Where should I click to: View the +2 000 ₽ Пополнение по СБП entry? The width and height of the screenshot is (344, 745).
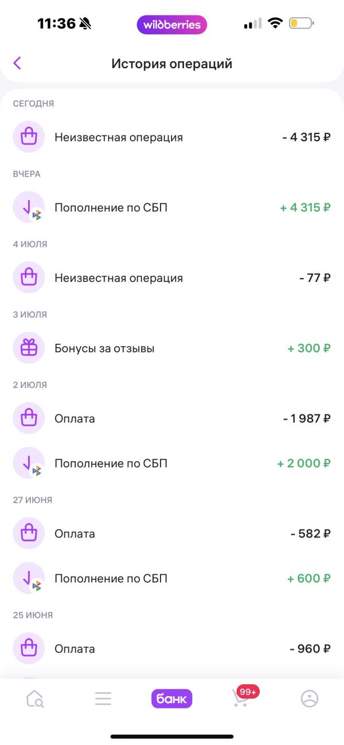point(172,463)
